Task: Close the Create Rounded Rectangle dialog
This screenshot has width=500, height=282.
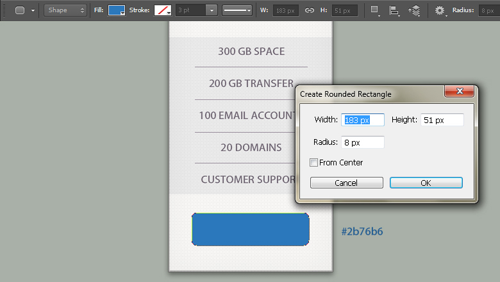Action: pos(459,92)
